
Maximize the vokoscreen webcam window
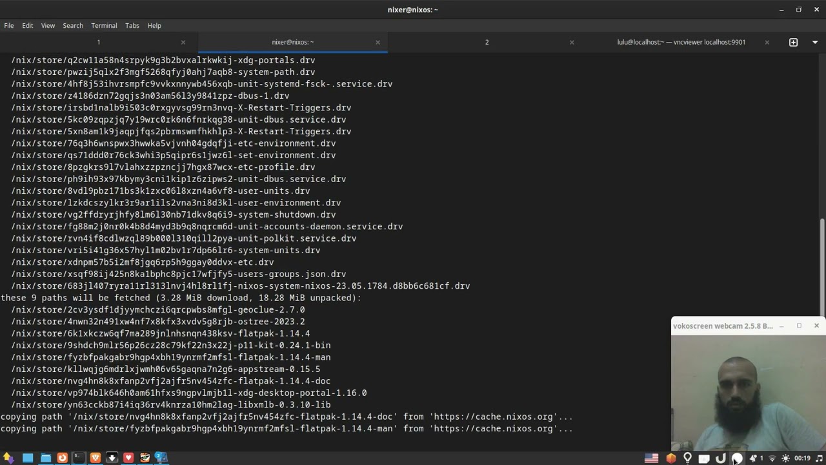tap(799, 325)
